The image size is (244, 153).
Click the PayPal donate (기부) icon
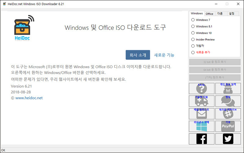[228, 126]
